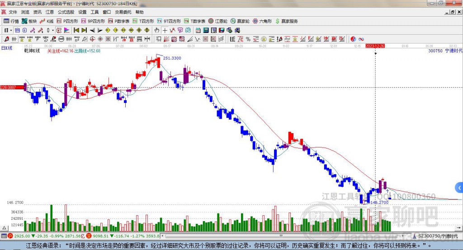Click the calendar 21 icon
The width and height of the screenshot is (463, 250).
(x=198, y=30)
